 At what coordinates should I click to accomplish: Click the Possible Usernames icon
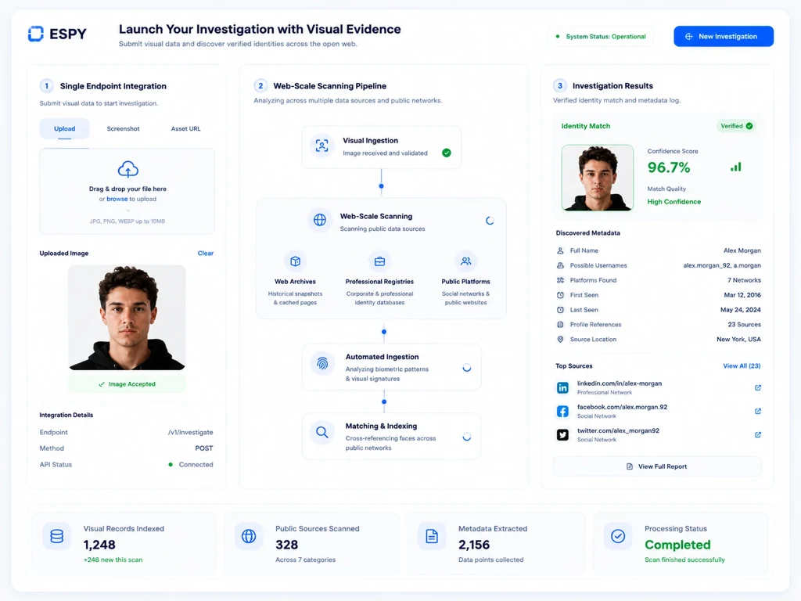click(560, 265)
